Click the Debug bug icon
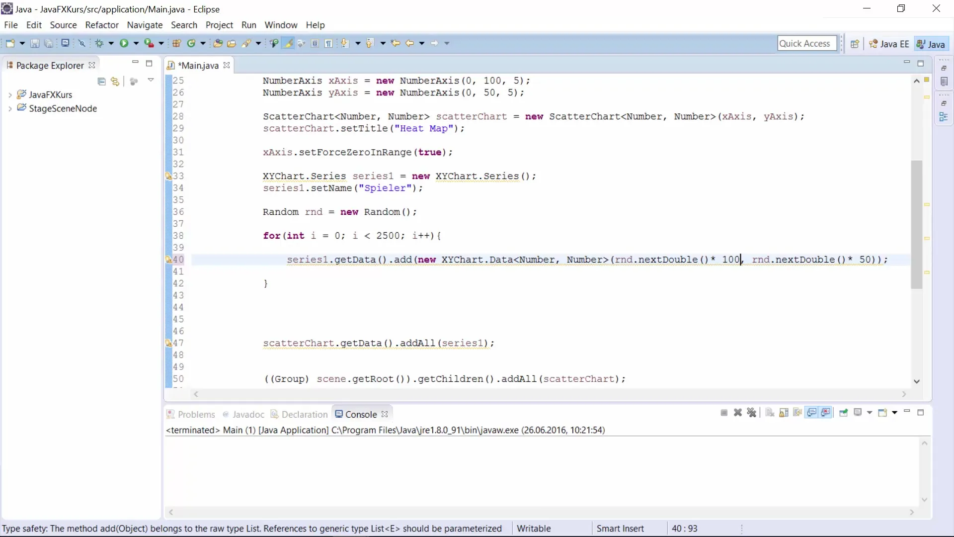This screenshot has width=954, height=537. click(99, 43)
